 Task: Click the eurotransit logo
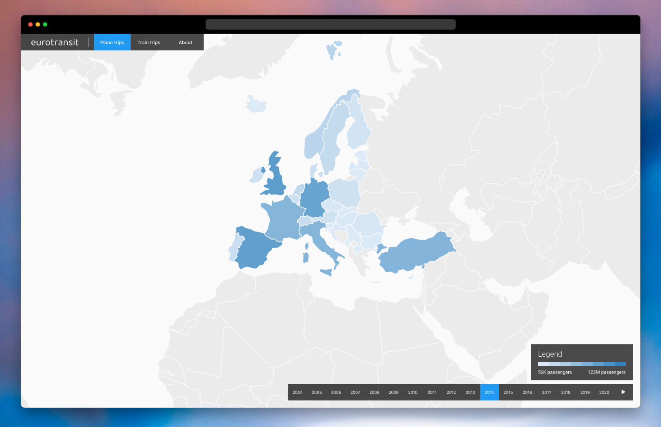55,42
